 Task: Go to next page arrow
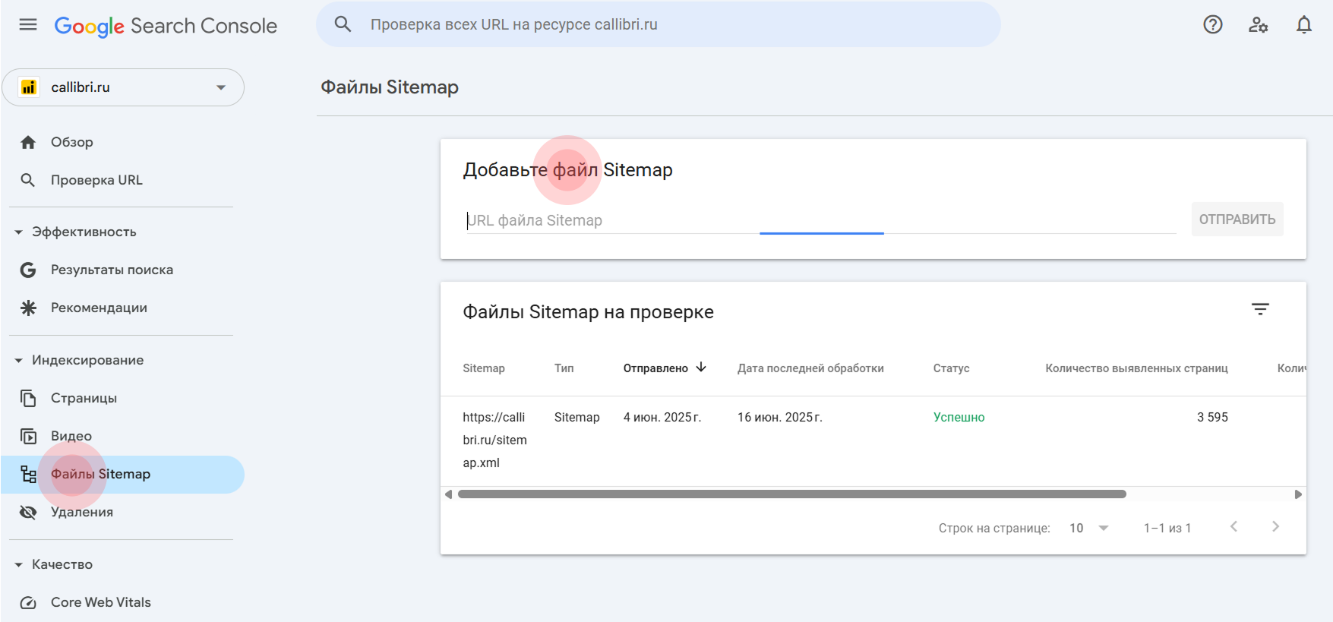click(x=1275, y=527)
